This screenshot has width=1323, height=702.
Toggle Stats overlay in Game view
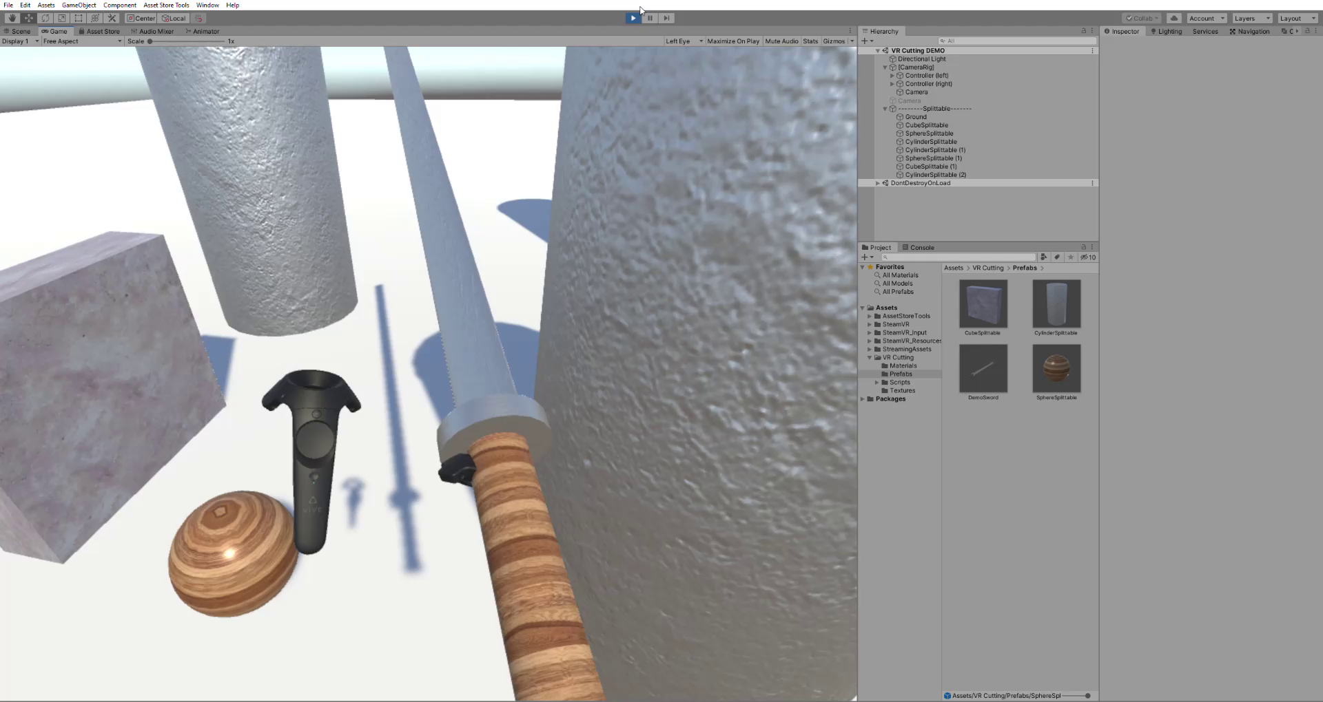point(810,41)
